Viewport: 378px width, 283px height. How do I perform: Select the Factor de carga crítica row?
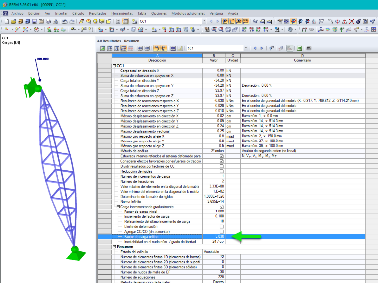point(231,237)
